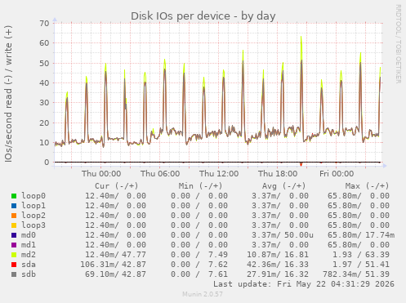Image resolution: width=406 pixels, height=303 pixels.
Task: Click the y-axis value 50
Action: pyautogui.click(x=44, y=63)
